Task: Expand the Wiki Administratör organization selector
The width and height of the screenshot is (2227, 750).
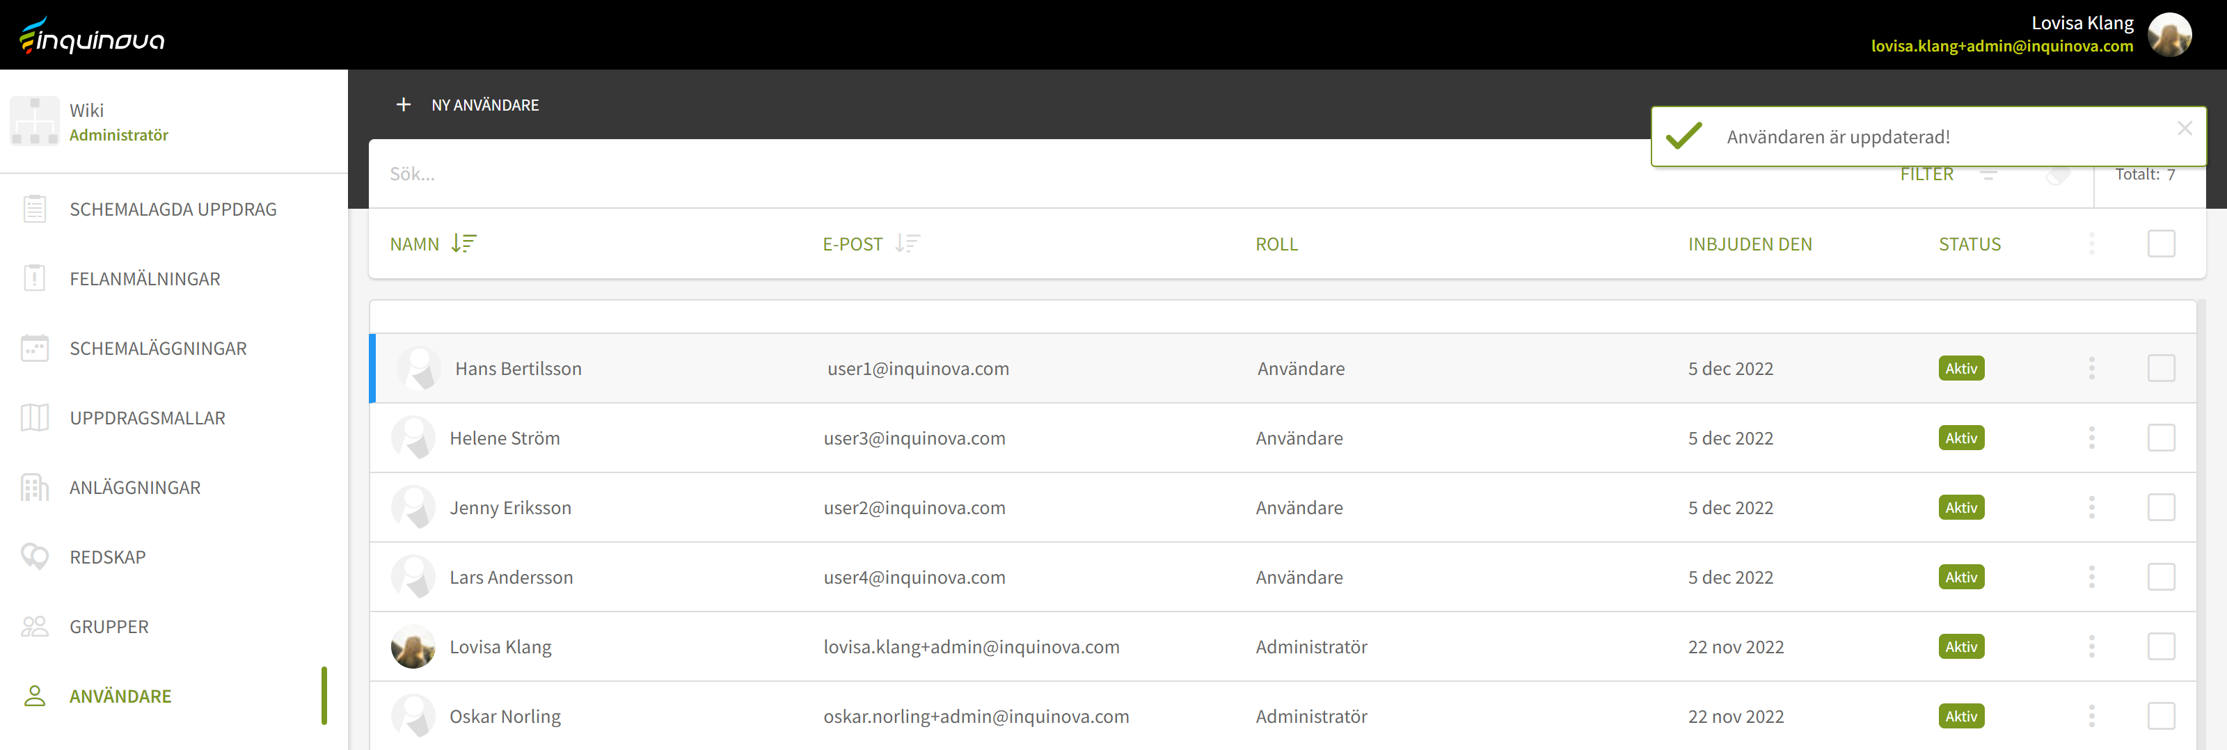Action: (x=173, y=122)
